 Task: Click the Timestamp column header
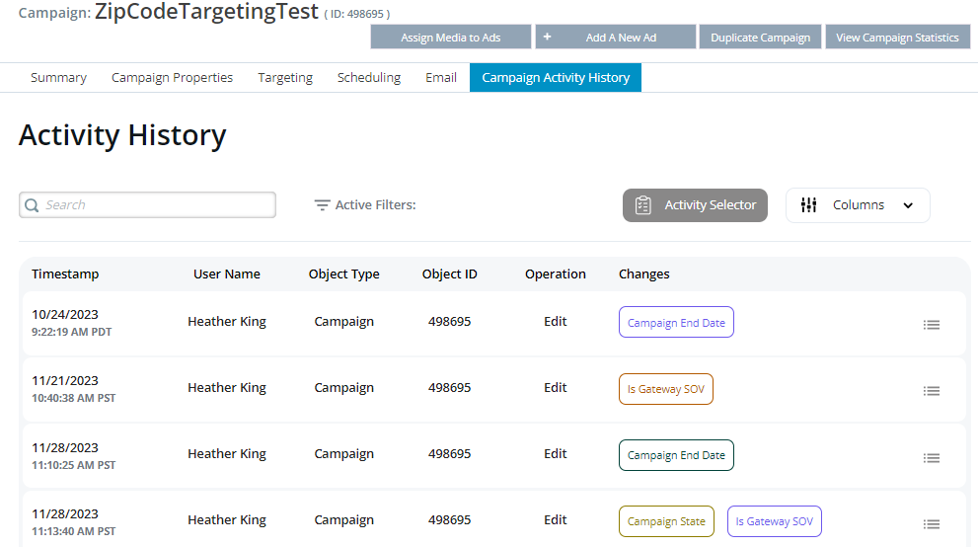(65, 273)
